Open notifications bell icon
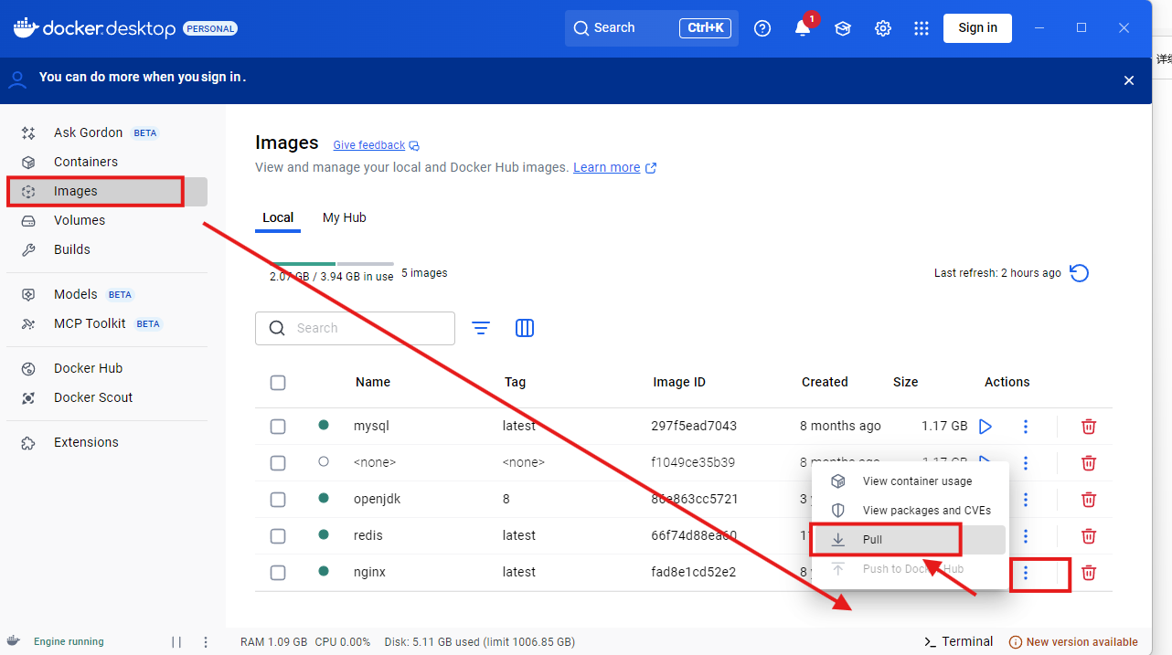 [803, 28]
